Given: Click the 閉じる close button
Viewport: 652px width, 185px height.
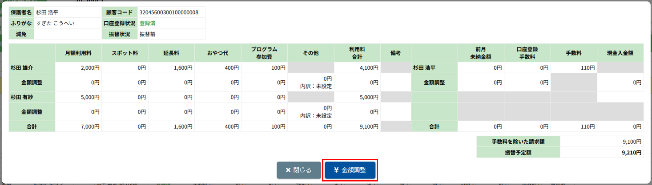Looking at the screenshot, I should click(298, 170).
